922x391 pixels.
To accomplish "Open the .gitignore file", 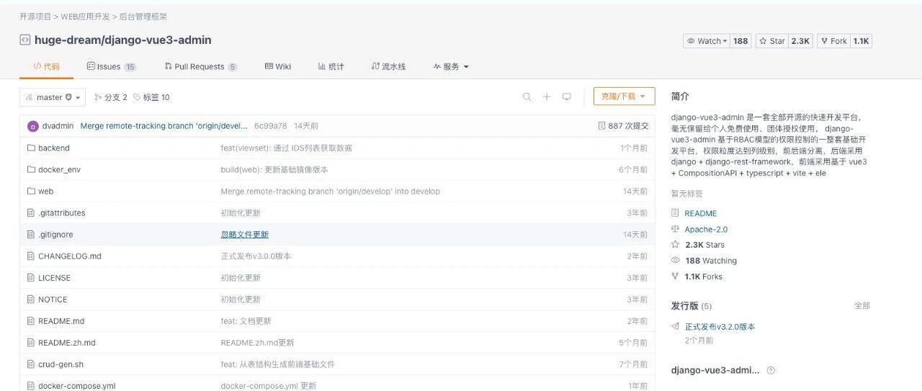I will [x=55, y=235].
